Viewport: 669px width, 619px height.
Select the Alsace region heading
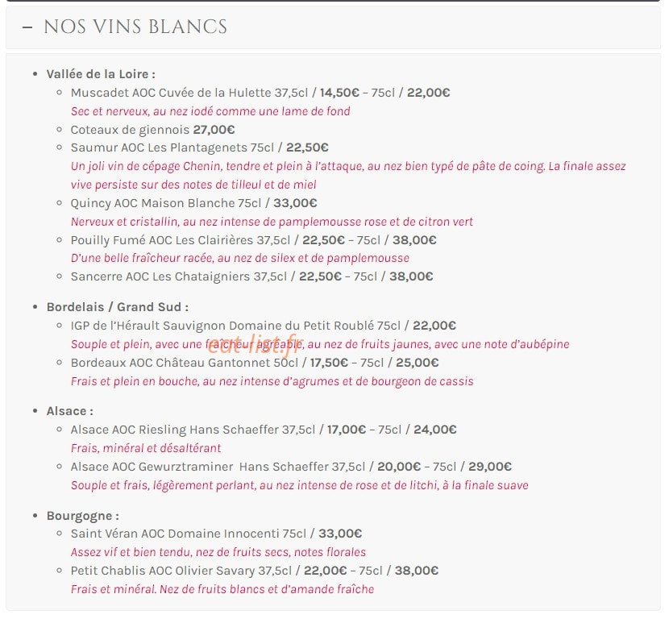[70, 411]
